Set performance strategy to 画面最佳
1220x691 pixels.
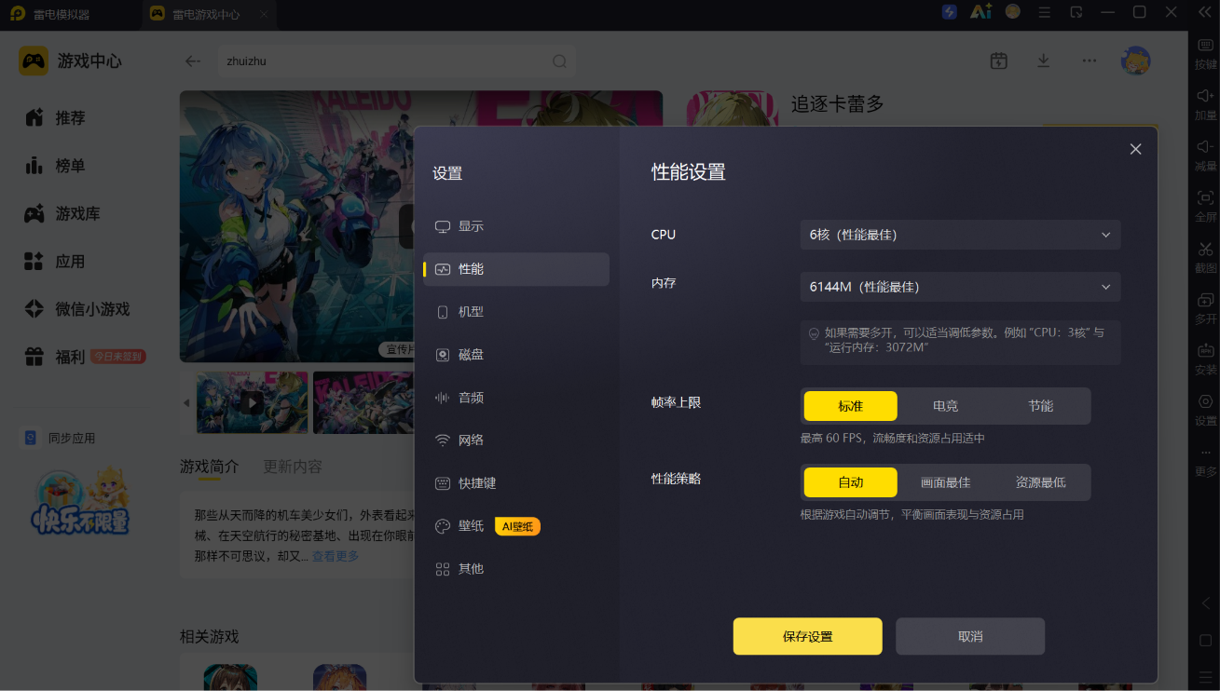[945, 482]
